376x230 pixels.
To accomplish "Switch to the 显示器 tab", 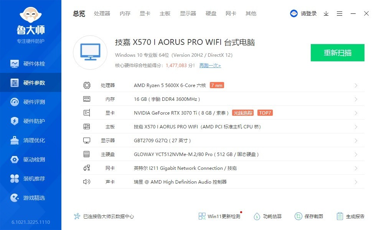I will (188, 13).
